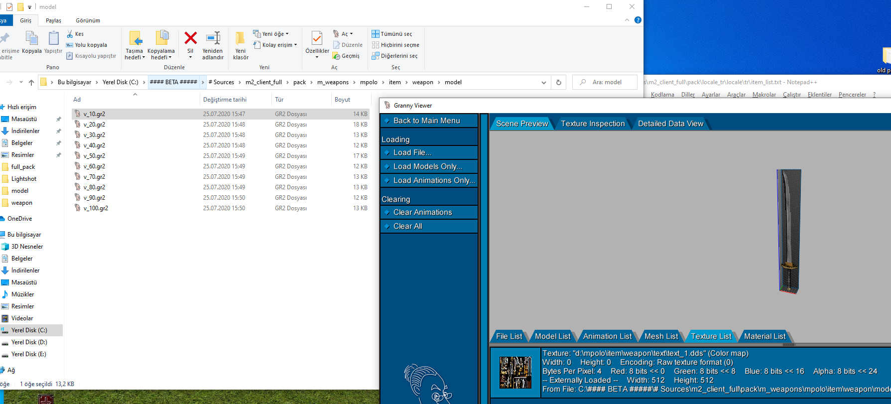Click the text_1.dds texture thumbnail

point(515,372)
